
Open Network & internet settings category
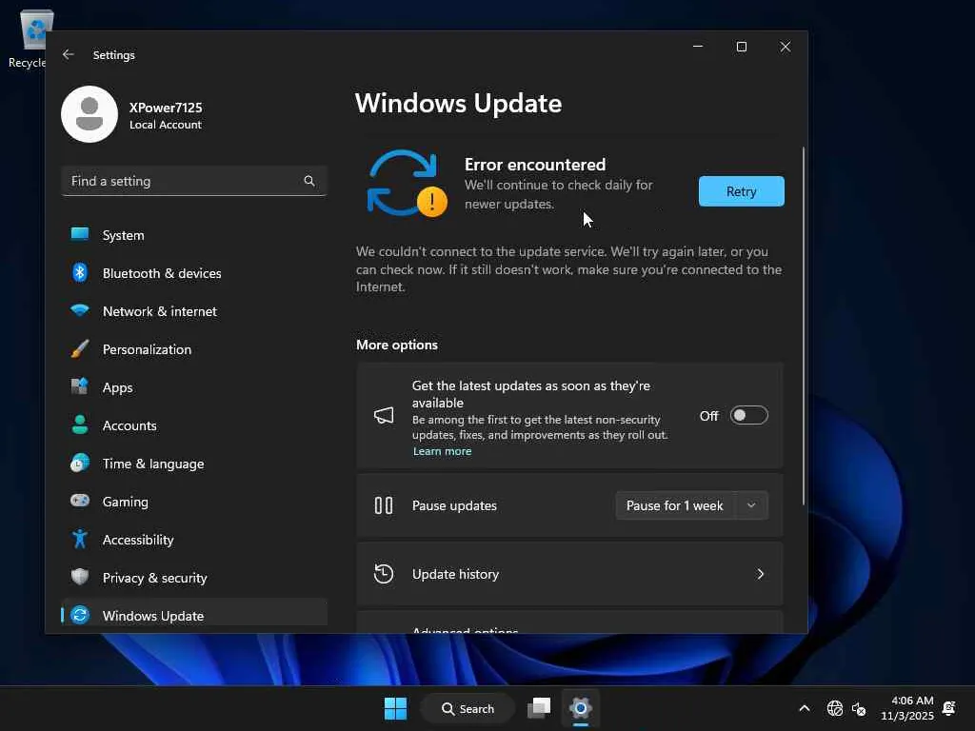point(194,311)
